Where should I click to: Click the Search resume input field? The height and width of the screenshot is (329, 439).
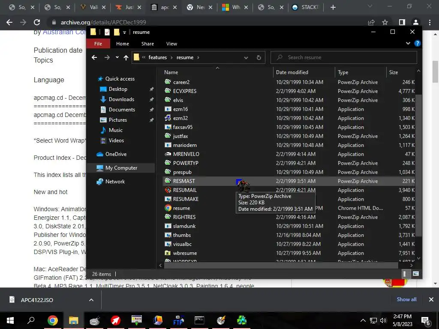pos(343,57)
